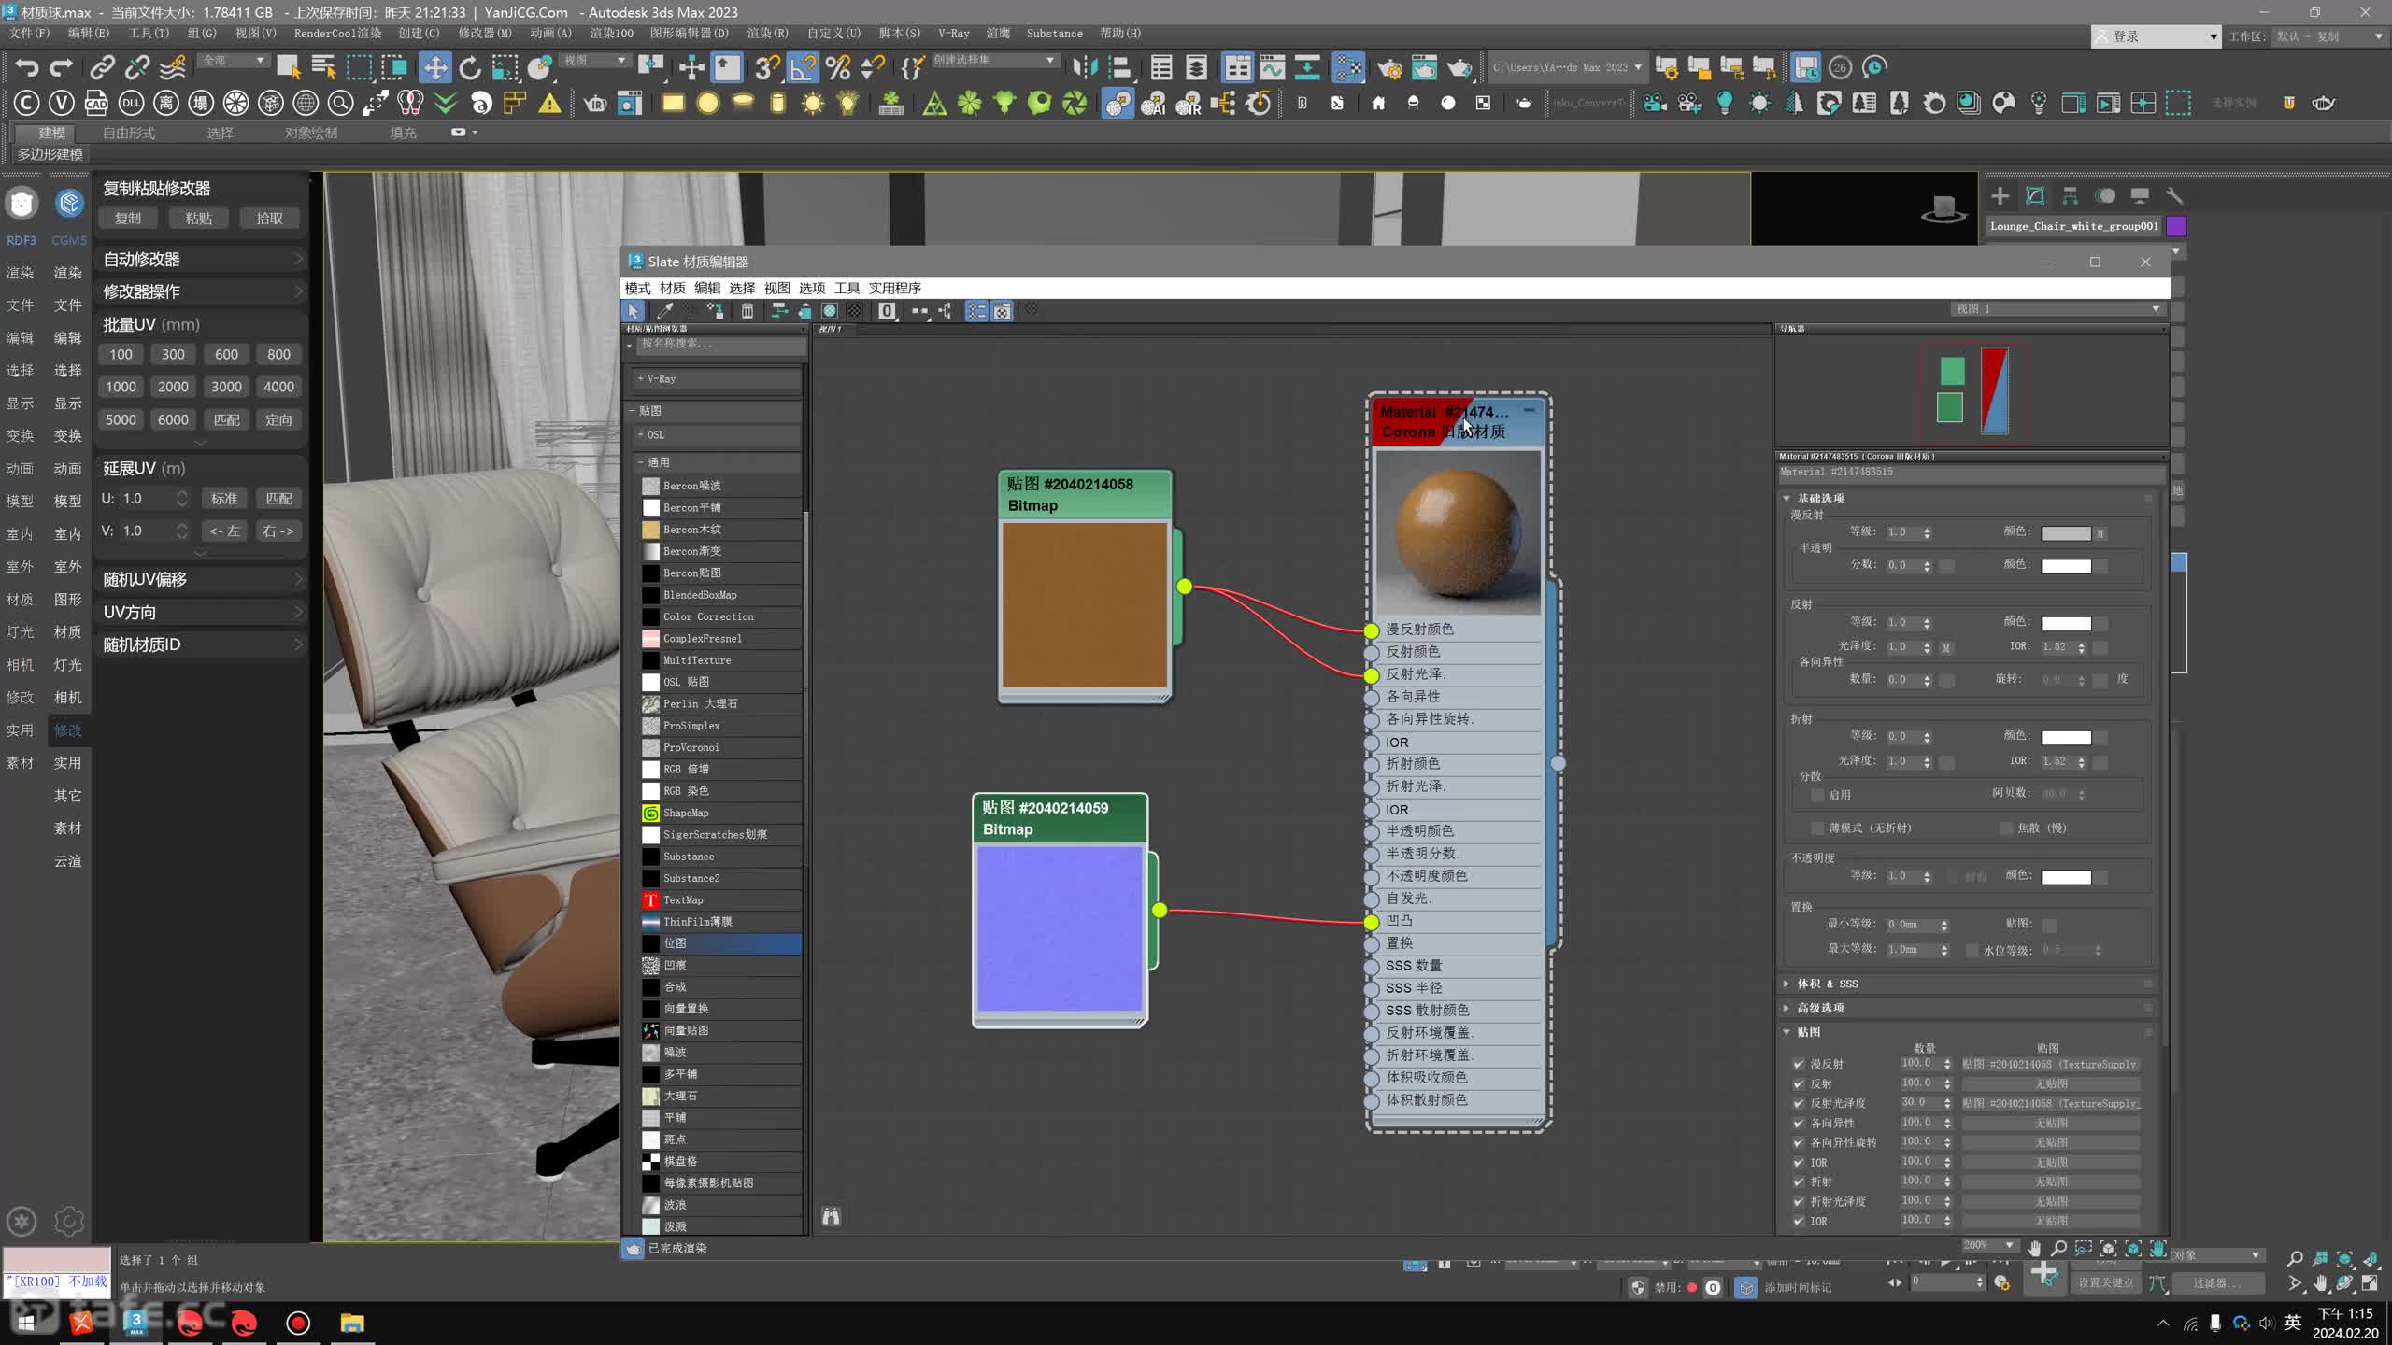This screenshot has height=1345, width=2392.
Task: Click the Slate pick material eyedropper
Action: [x=665, y=311]
